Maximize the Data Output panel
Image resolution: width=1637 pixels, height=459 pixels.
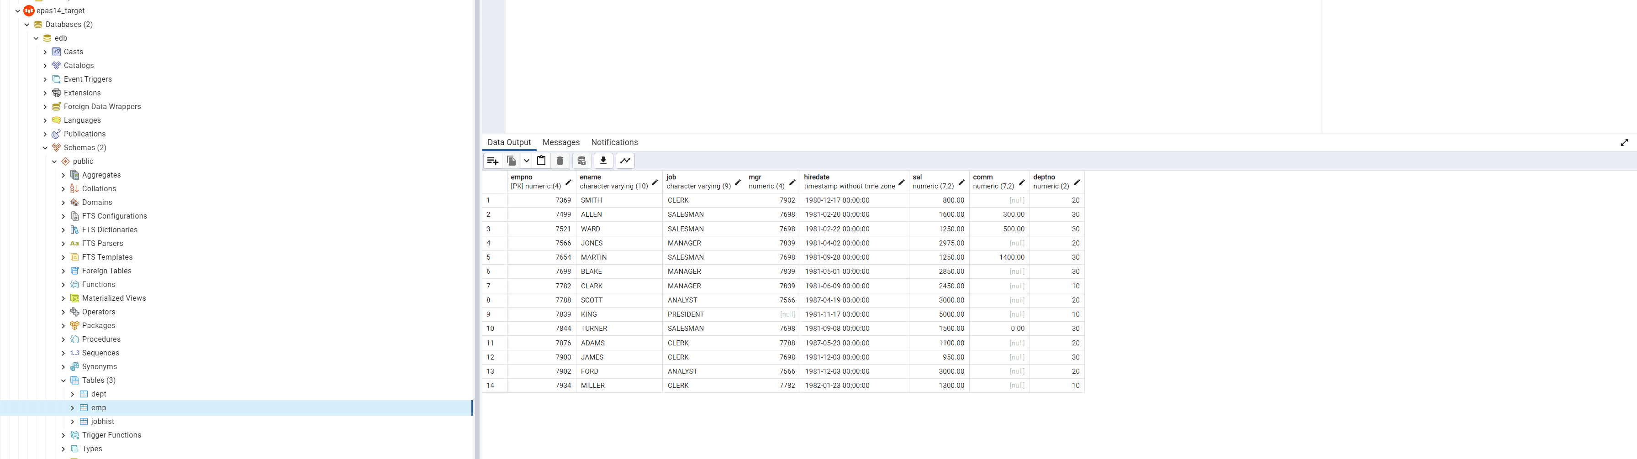(1624, 142)
